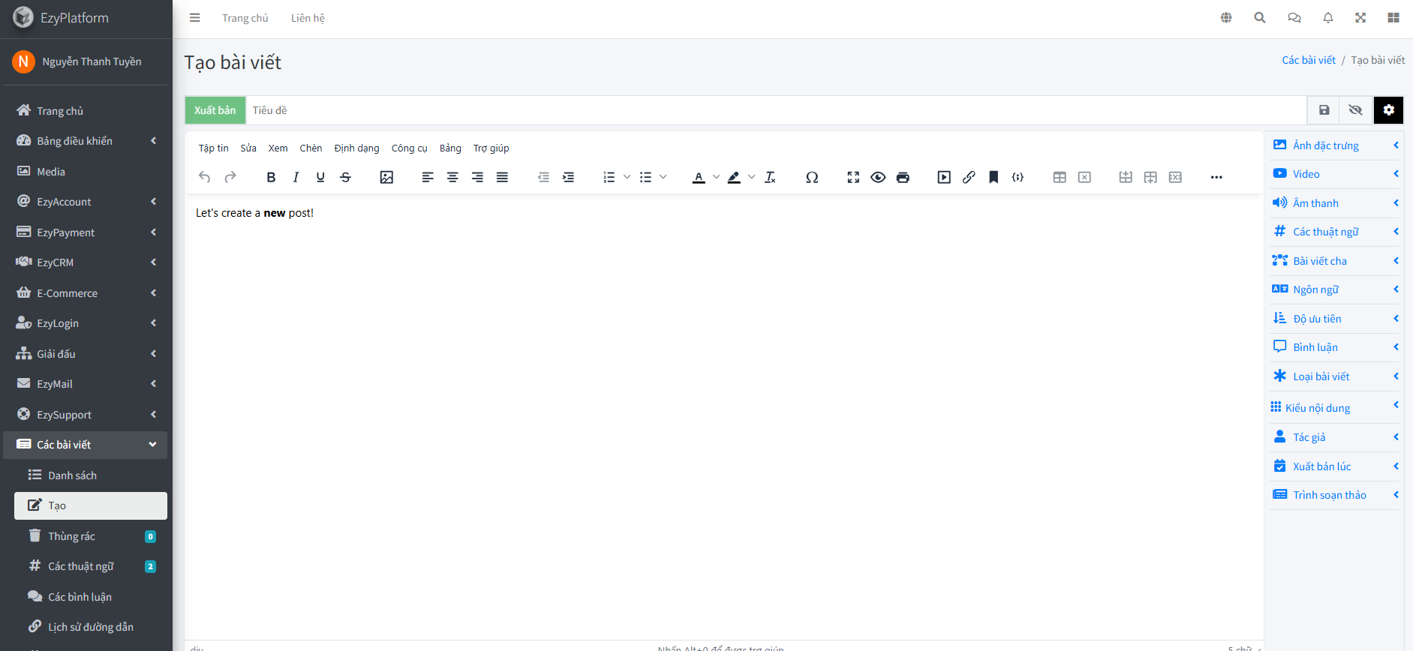Image resolution: width=1413 pixels, height=651 pixels.
Task: Click the special character Omega icon
Action: click(811, 178)
